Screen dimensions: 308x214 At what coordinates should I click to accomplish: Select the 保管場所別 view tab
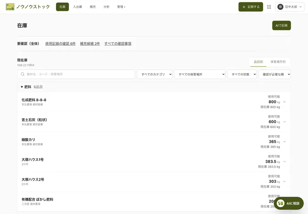[x=278, y=62]
